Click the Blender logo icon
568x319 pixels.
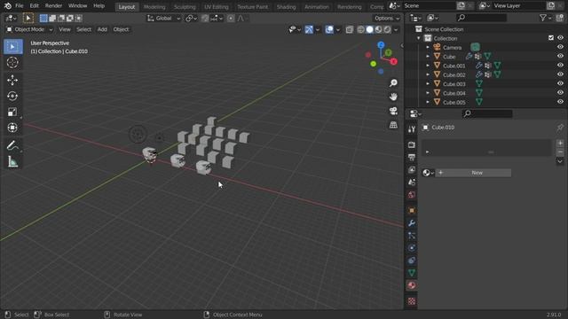(8, 6)
